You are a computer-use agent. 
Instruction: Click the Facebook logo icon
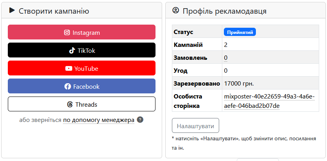pos(68,86)
